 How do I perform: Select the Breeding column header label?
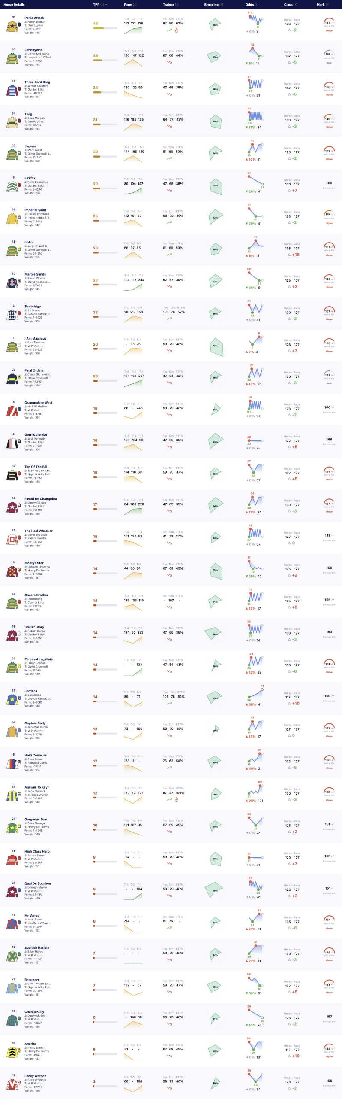211,5
